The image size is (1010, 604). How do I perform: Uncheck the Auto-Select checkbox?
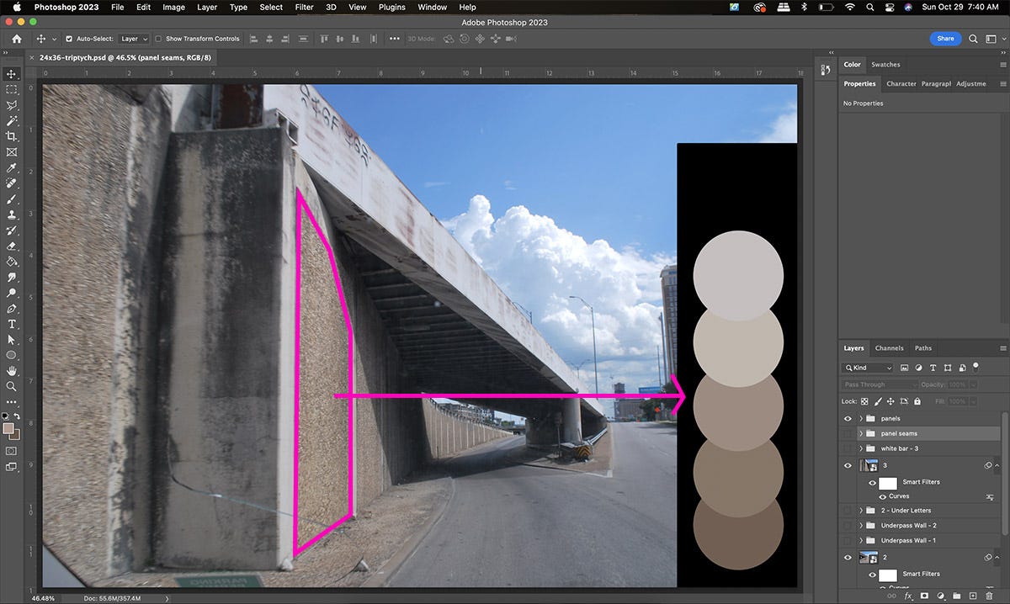click(69, 39)
